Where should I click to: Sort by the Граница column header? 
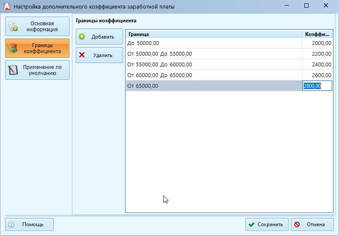[213, 34]
